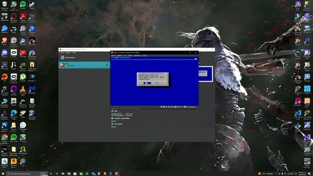Click the Descripción section header
Viewport: 313px width, 176px height.
(x=118, y=124)
